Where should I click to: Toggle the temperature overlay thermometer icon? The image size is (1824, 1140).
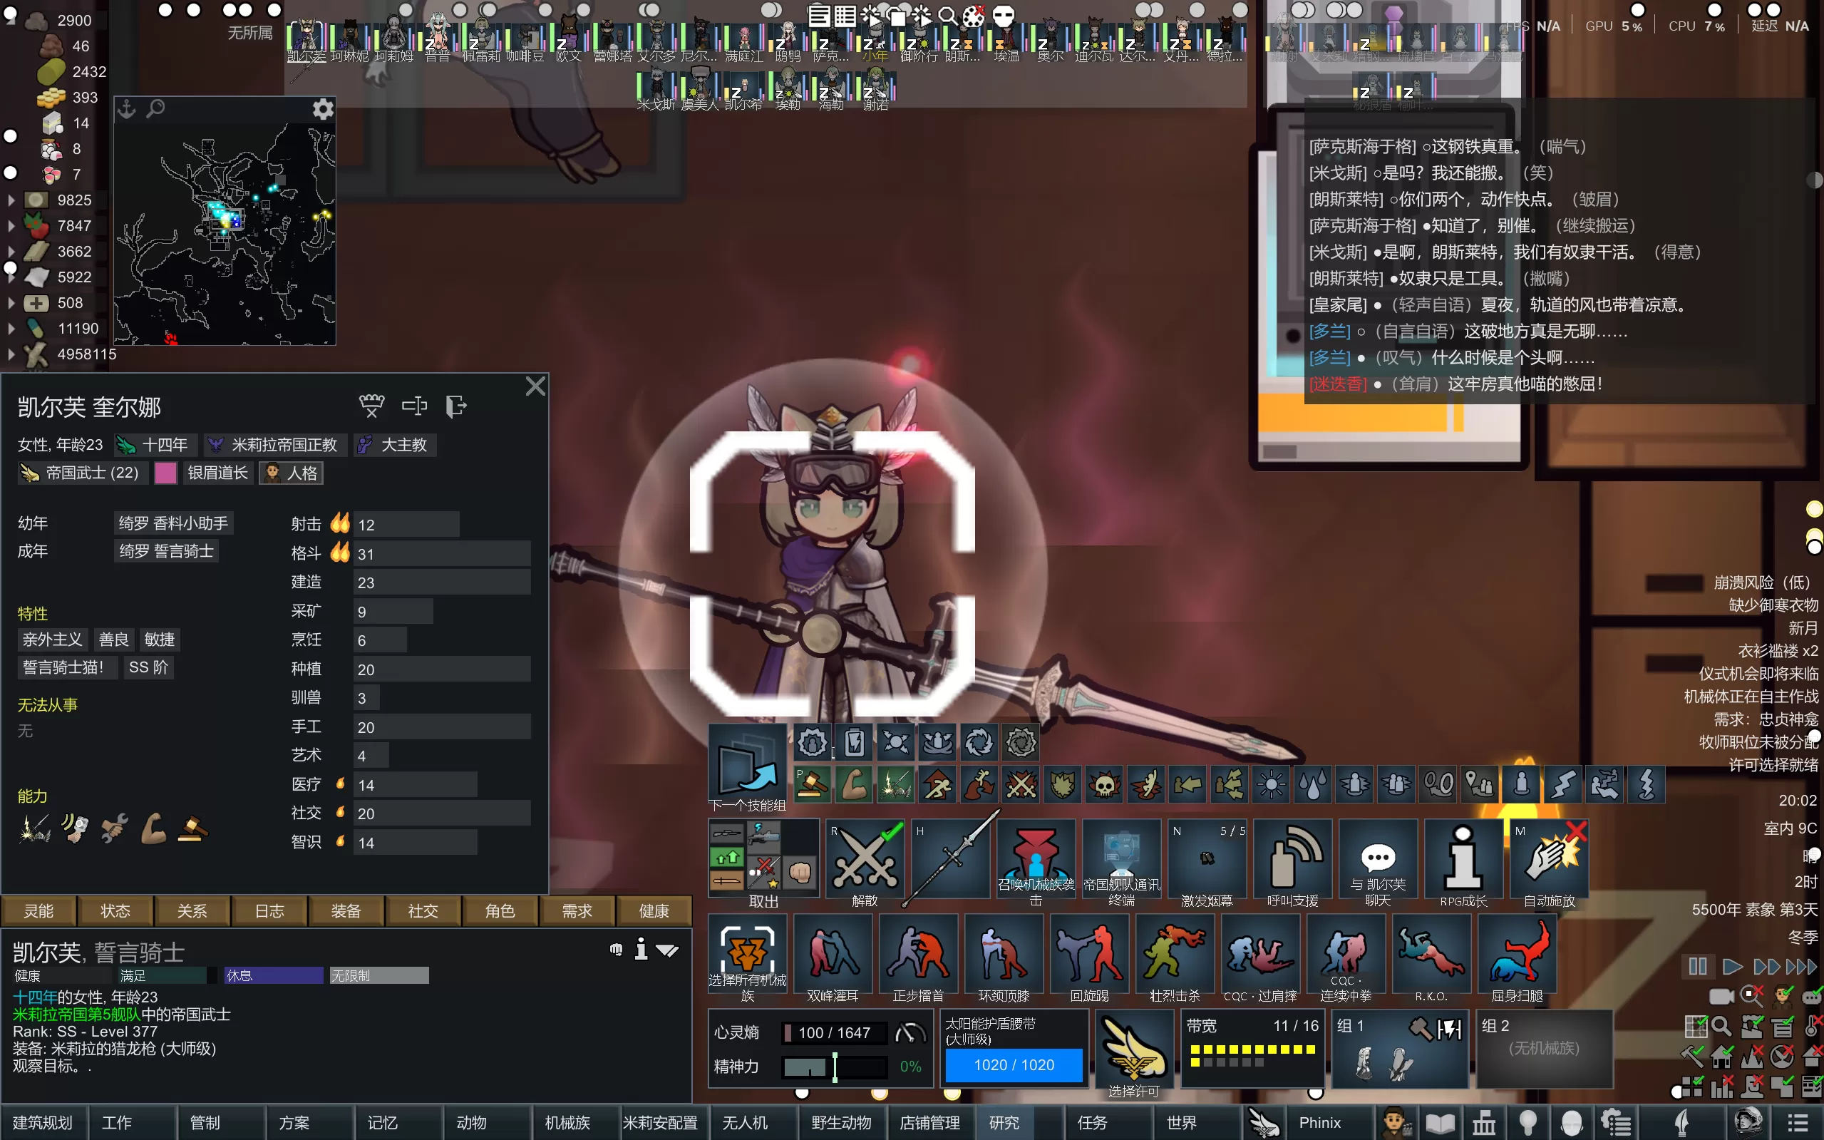pos(1810,1026)
